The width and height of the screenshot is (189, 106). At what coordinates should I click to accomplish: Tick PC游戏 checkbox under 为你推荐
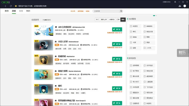131,26
